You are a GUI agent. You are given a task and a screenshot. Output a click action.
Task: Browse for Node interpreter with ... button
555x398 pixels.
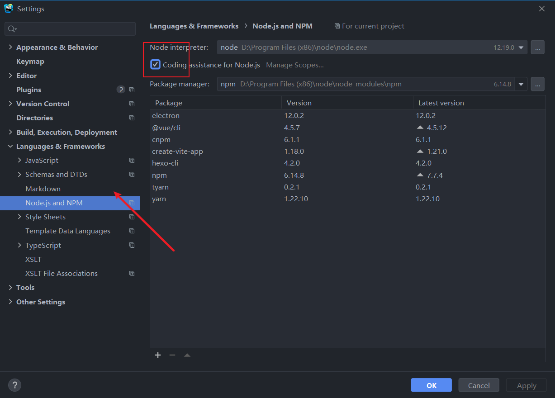click(x=537, y=47)
